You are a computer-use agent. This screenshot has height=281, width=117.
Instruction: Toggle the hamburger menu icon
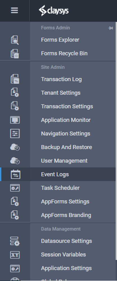click(x=15, y=10)
